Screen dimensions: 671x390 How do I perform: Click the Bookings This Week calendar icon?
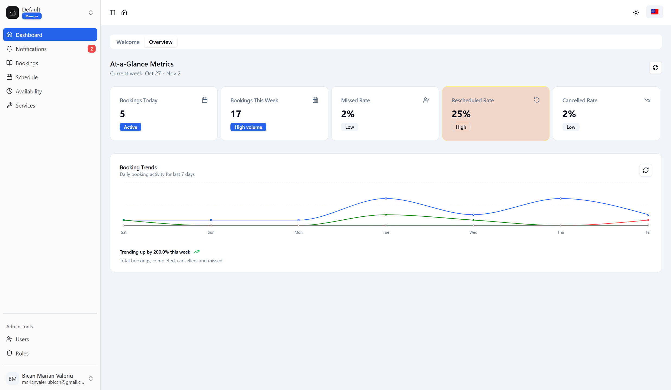pos(315,100)
